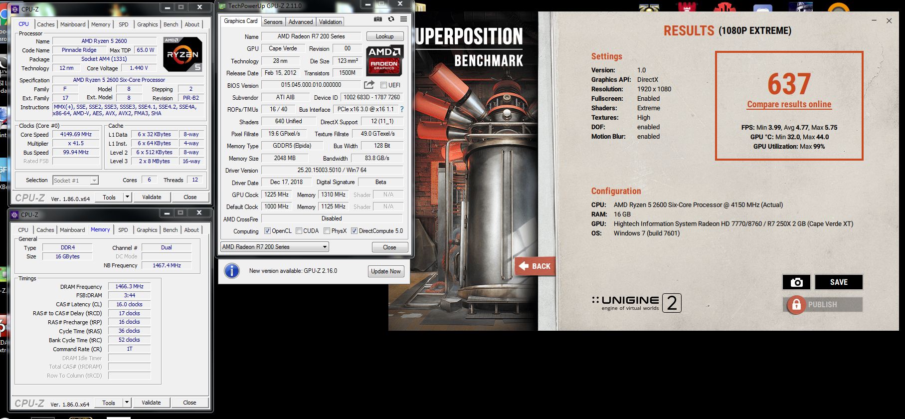Minimize the Superposition results window
This screenshot has height=419, width=905.
click(875, 21)
